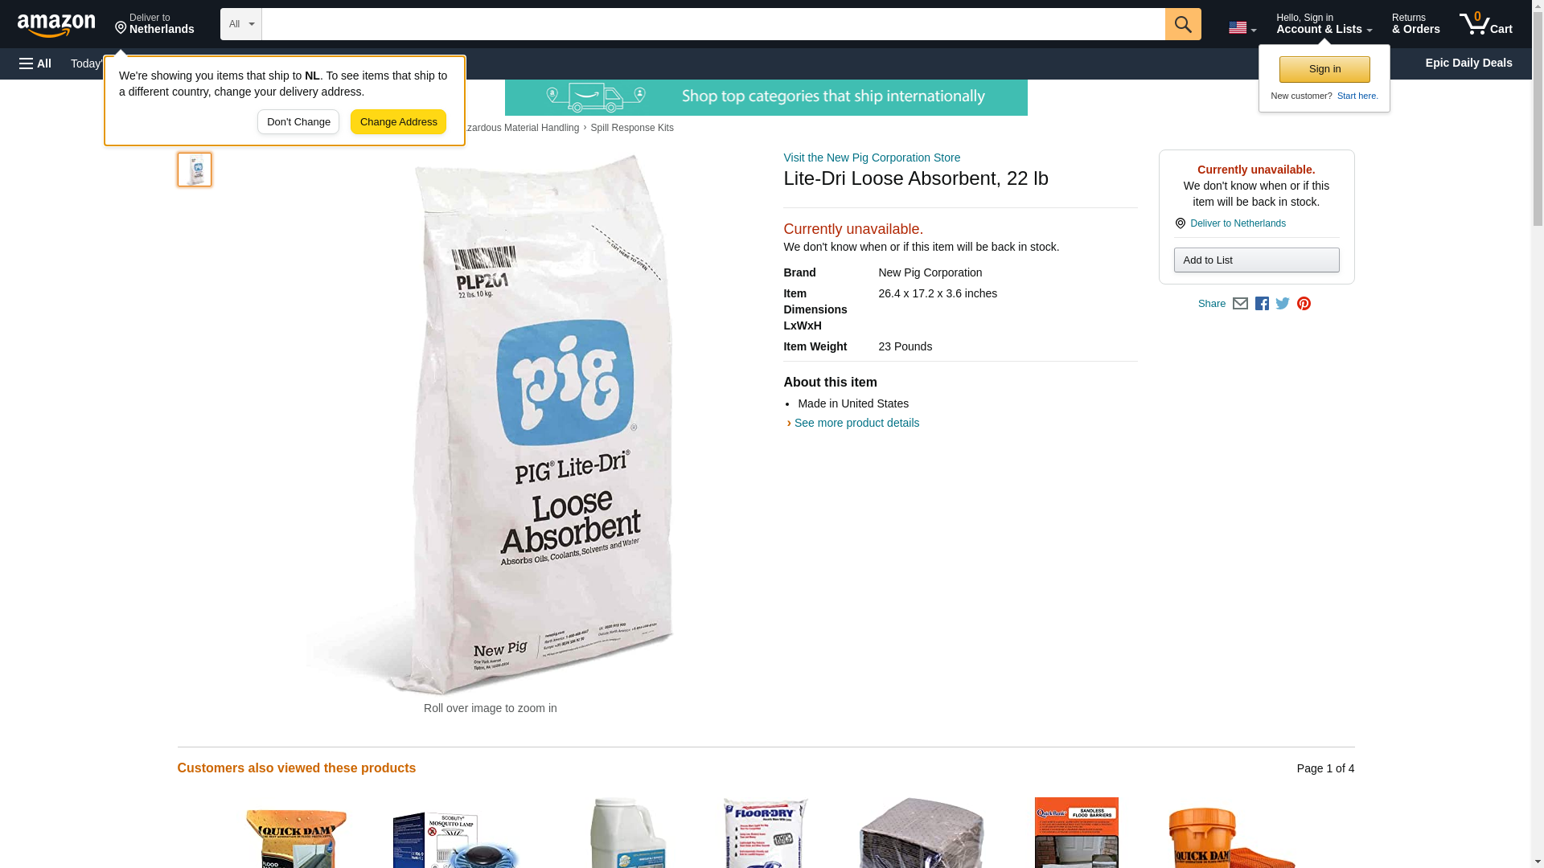Share product on Pinterest icon

coord(1304,304)
